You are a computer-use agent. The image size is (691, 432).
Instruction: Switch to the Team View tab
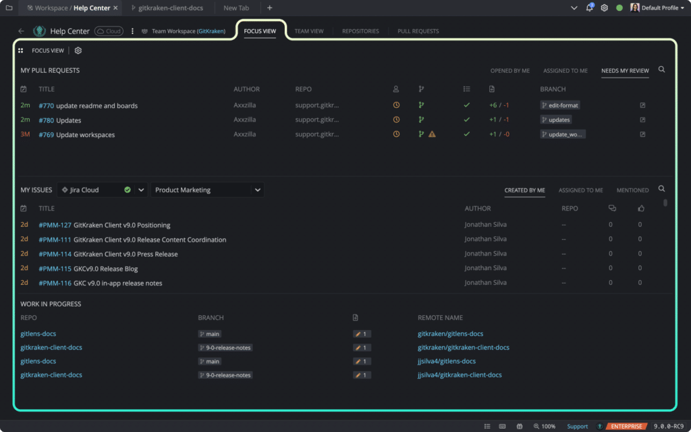310,30
